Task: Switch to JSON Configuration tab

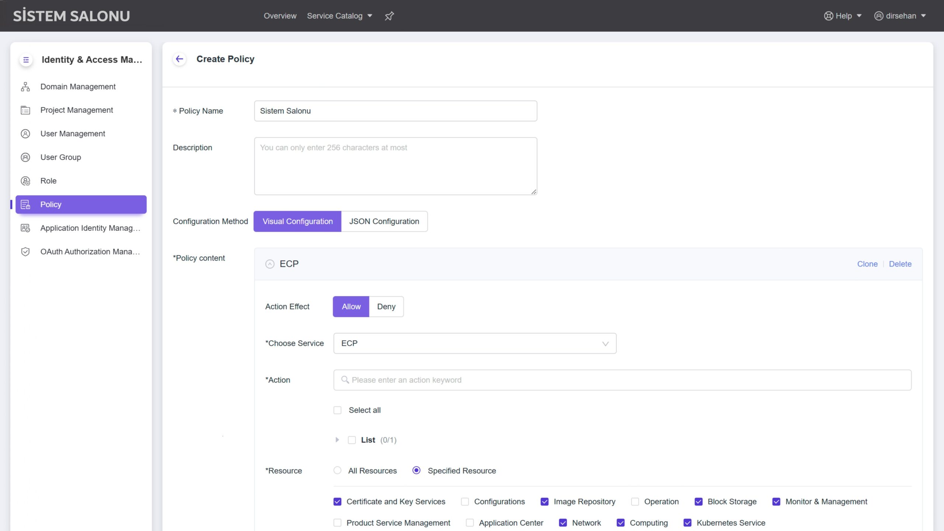Action: [x=384, y=221]
